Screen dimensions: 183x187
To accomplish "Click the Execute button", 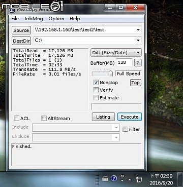I will click(x=130, y=117).
